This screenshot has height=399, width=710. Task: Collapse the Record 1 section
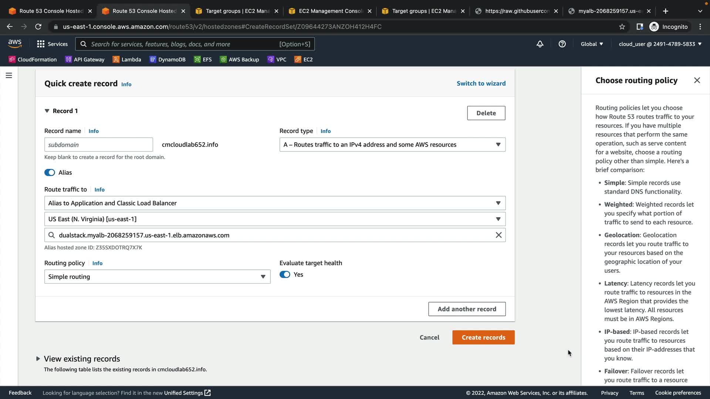pyautogui.click(x=47, y=111)
